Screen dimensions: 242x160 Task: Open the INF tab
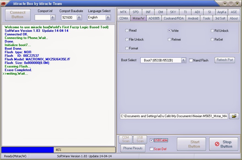[x=148, y=12]
